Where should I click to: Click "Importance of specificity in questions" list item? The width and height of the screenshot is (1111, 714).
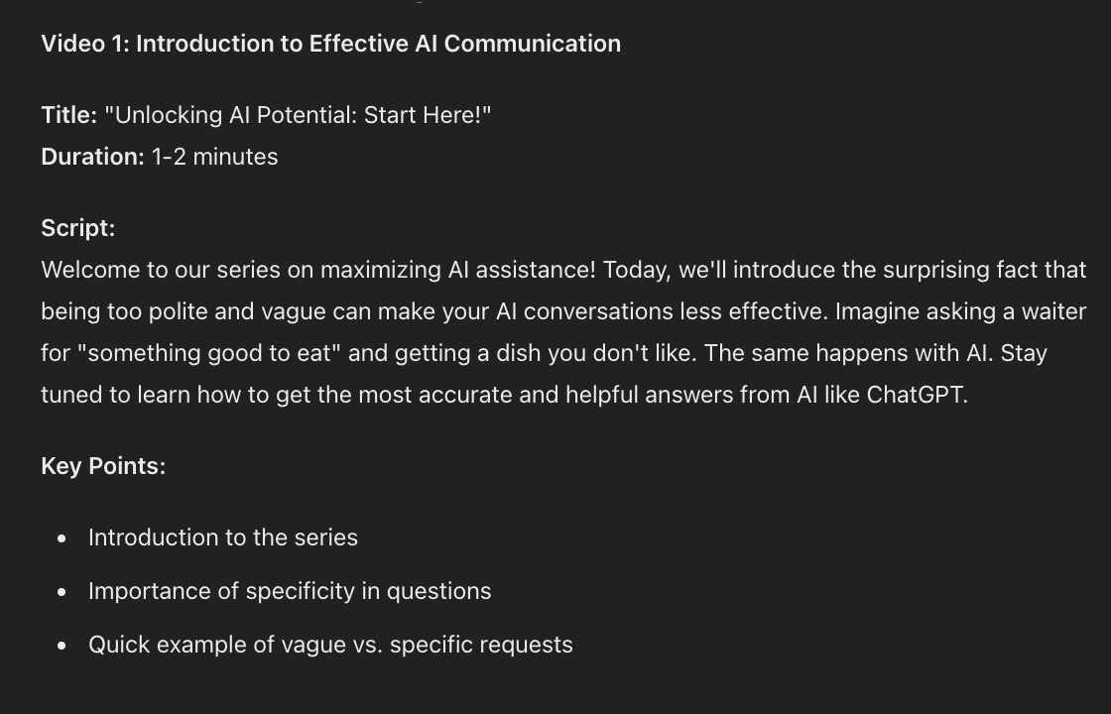pos(290,591)
